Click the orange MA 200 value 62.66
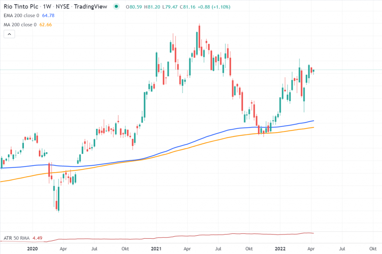The width and height of the screenshot is (382, 254). (x=45, y=25)
